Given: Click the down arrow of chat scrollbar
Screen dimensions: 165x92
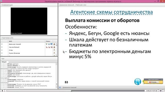Looking at the screenshot, I should click(x=56, y=87).
